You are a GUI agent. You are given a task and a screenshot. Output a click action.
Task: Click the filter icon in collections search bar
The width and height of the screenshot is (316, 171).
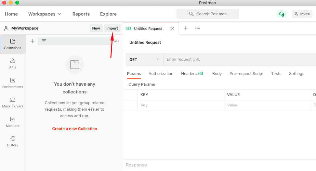point(44,41)
